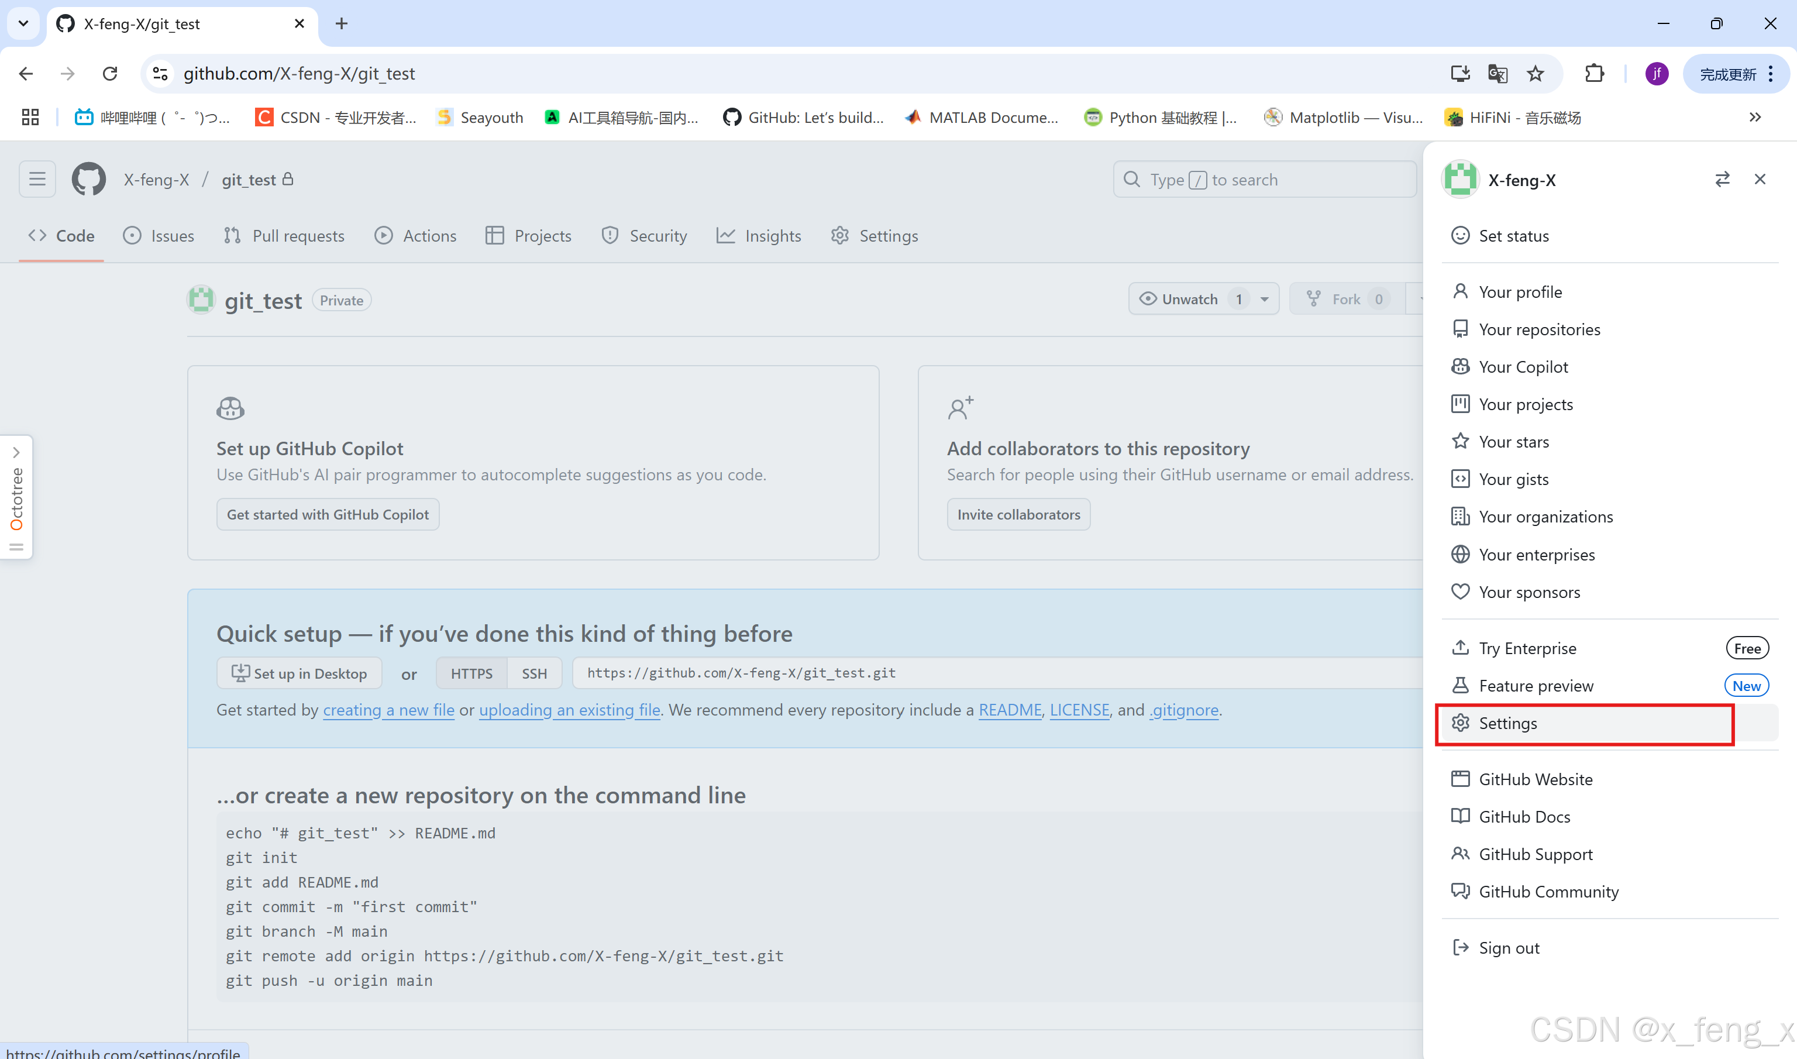Select Your repositories menu item

click(x=1539, y=329)
